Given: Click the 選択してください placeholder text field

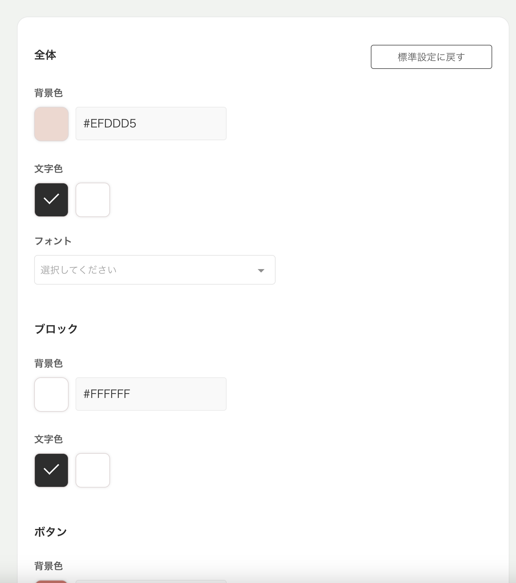Looking at the screenshot, I should click(x=138, y=270).
